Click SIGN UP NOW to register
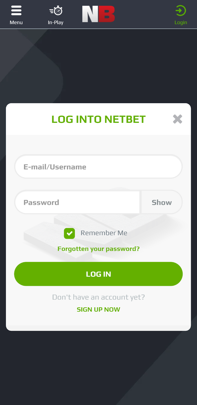This screenshot has width=197, height=405. pos(98,309)
